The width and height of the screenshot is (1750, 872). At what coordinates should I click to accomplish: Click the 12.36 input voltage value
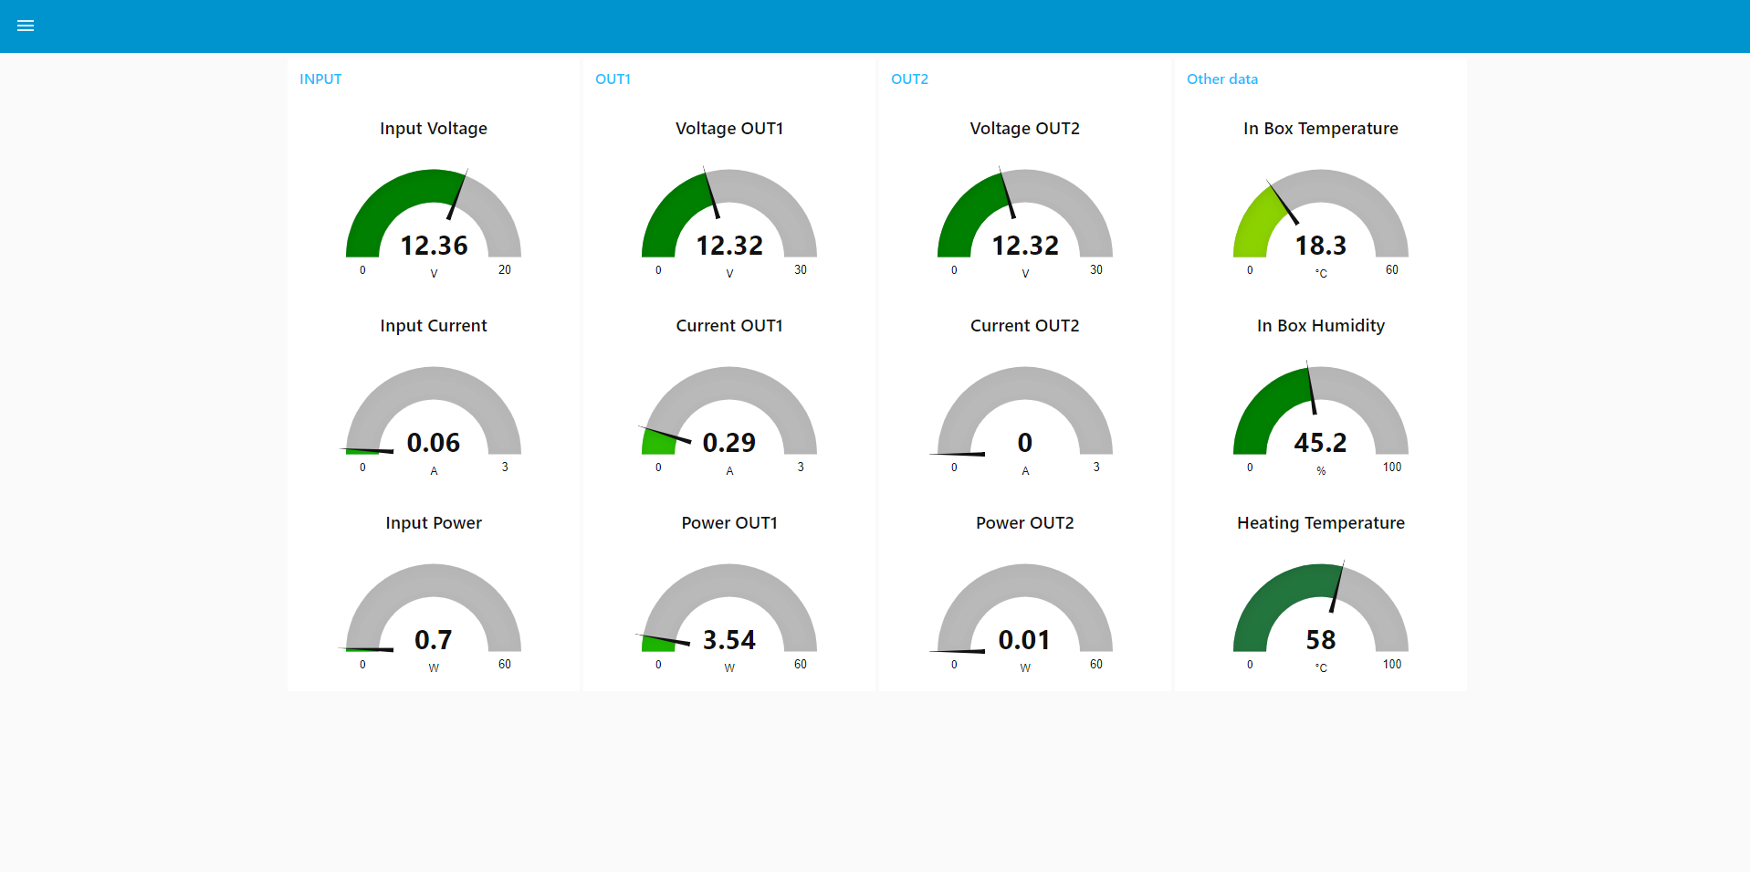click(434, 246)
